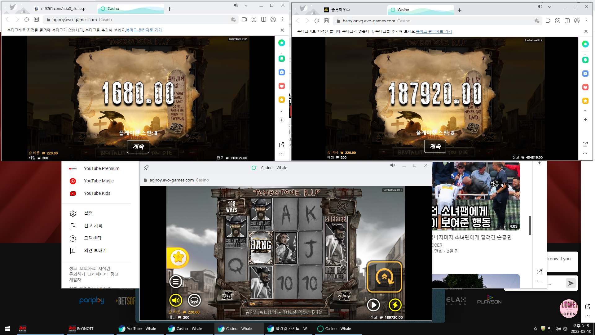Open 북마크 관리자로 가기 link in left browser
The height and width of the screenshot is (335, 595).
click(144, 30)
